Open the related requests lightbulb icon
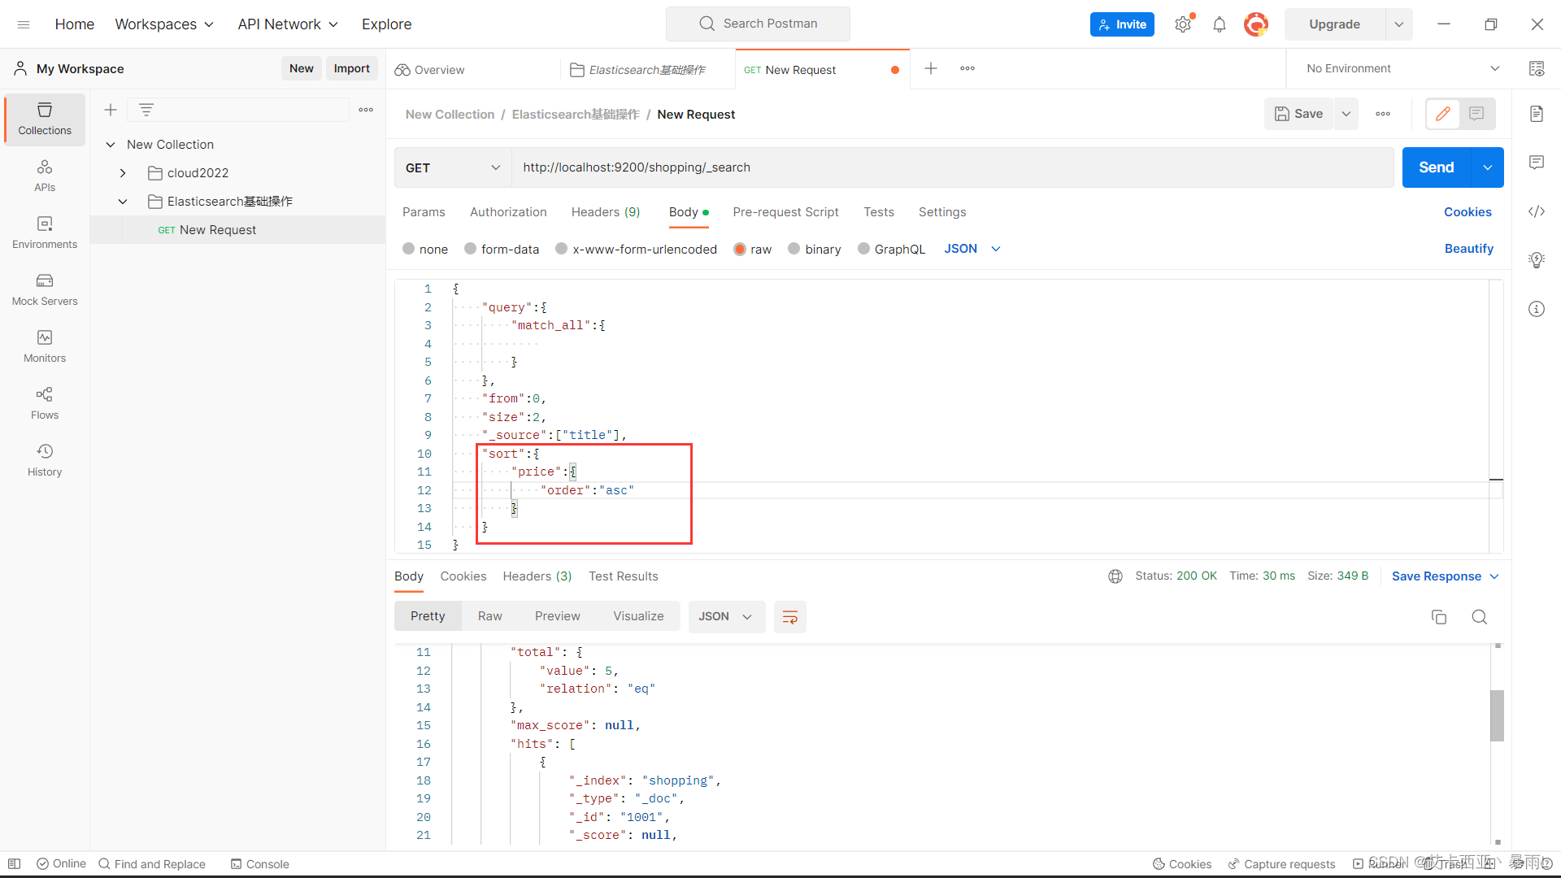 click(1537, 260)
